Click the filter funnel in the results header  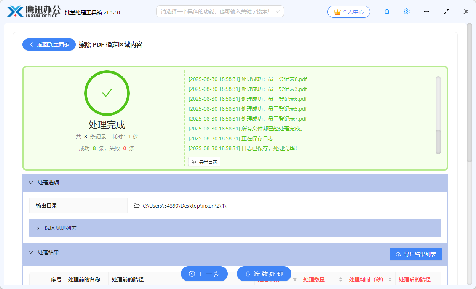(x=294, y=279)
